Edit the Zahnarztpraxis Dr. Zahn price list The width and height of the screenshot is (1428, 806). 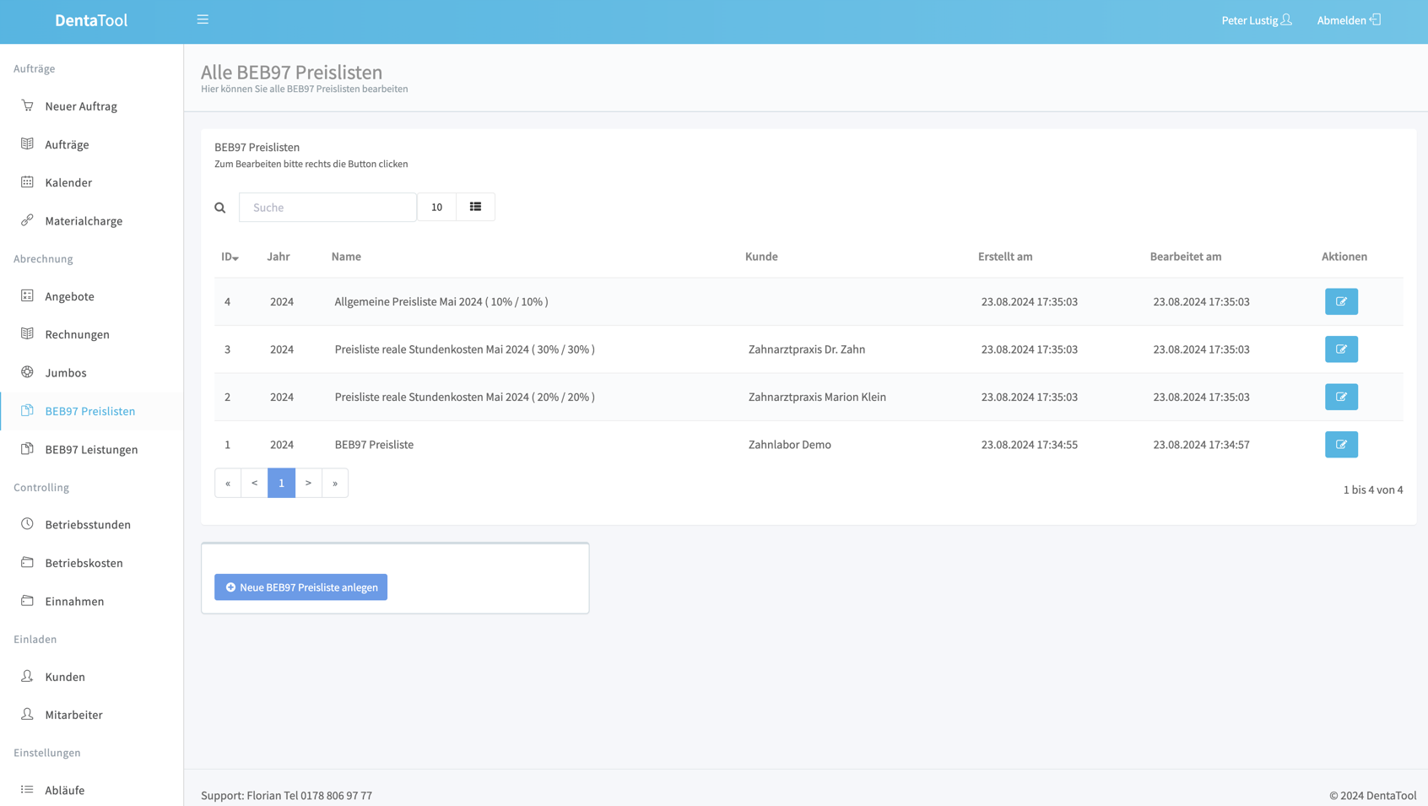[x=1340, y=349]
